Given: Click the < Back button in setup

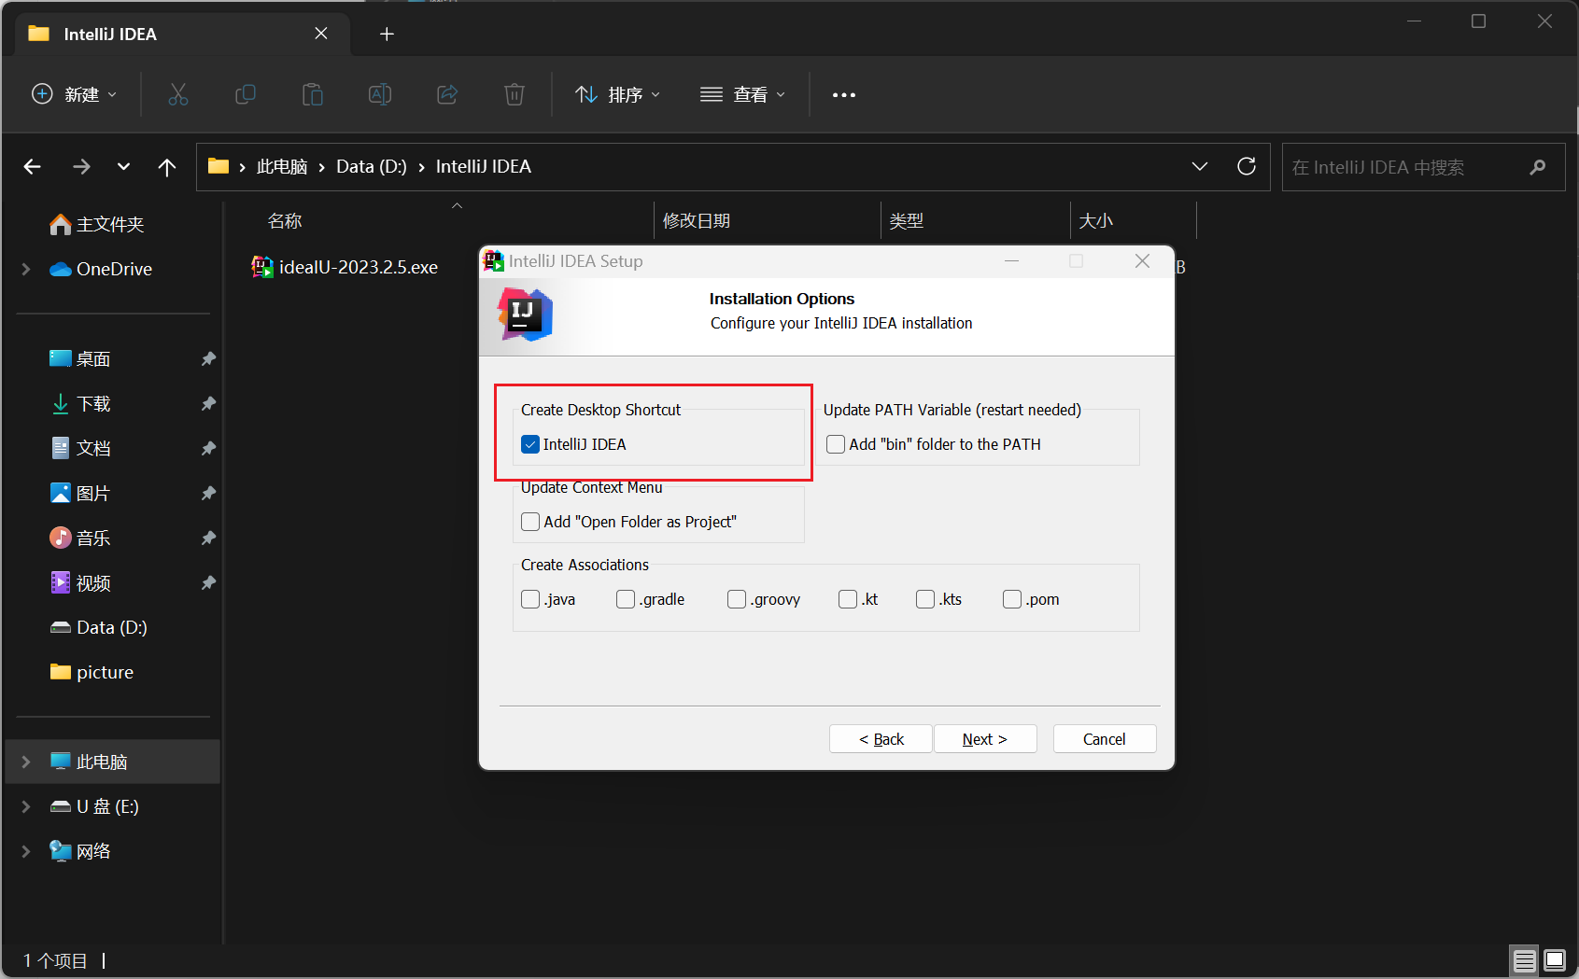Looking at the screenshot, I should 881,739.
